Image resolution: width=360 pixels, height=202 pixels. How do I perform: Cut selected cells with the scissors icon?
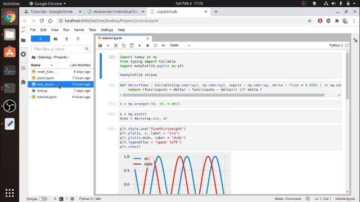[x=116, y=45]
